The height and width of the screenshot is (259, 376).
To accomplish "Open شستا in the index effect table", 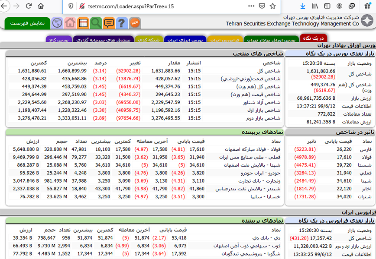I will pyautogui.click(x=365, y=165).
